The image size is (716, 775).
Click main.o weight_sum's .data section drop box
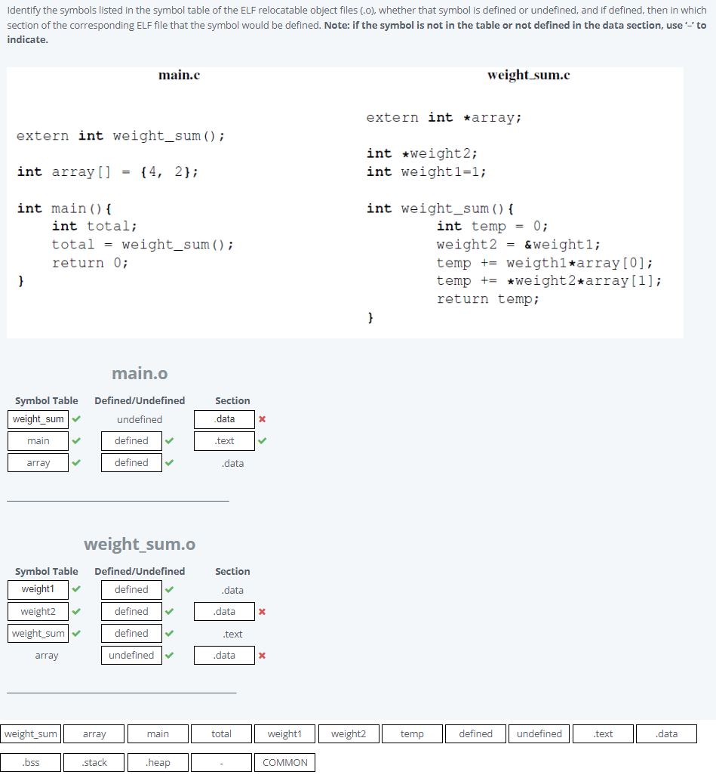click(x=224, y=419)
